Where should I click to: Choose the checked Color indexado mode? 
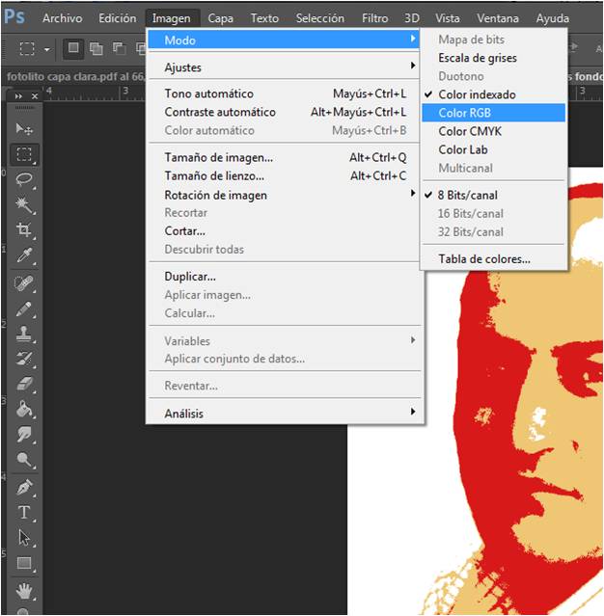(x=477, y=94)
